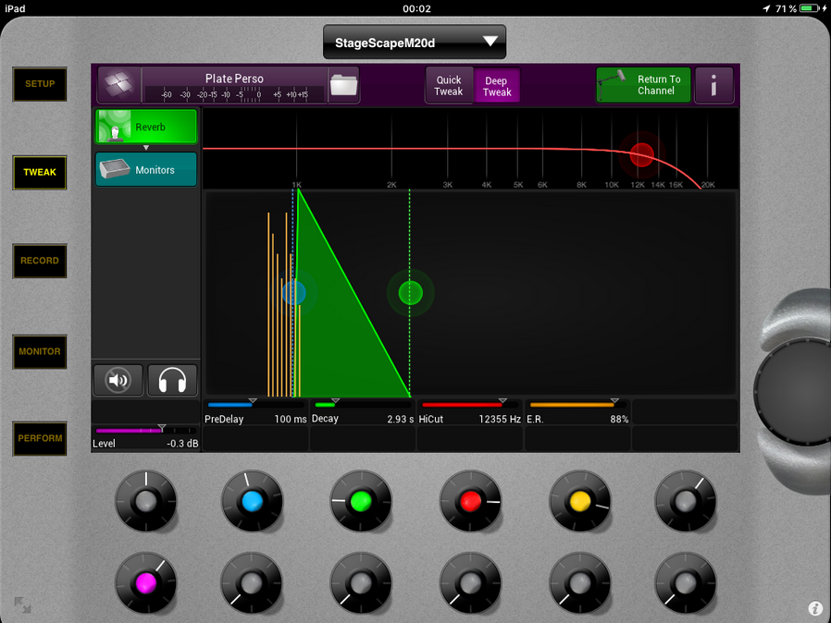This screenshot has width=831, height=623.
Task: Toggle the speaker mute button
Action: (118, 379)
